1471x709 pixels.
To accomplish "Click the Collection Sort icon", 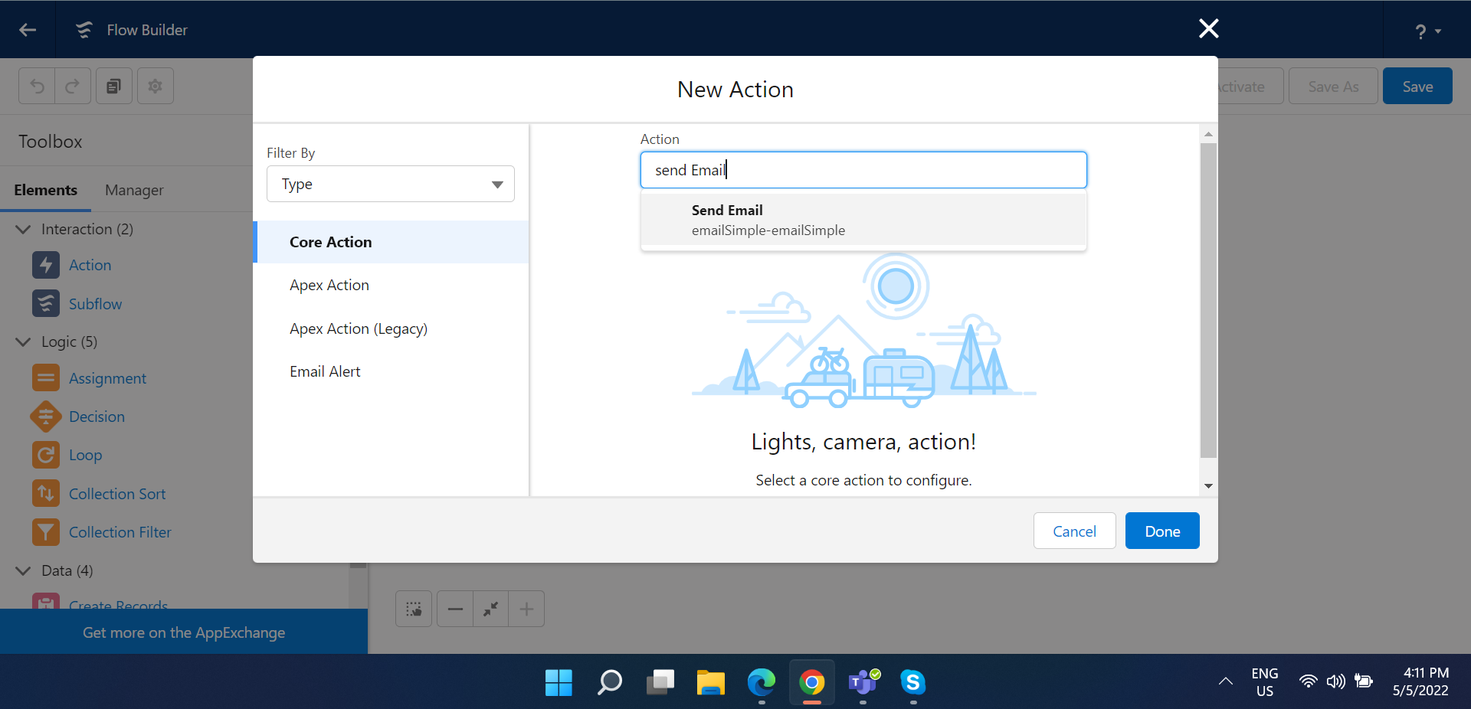I will tap(46, 494).
